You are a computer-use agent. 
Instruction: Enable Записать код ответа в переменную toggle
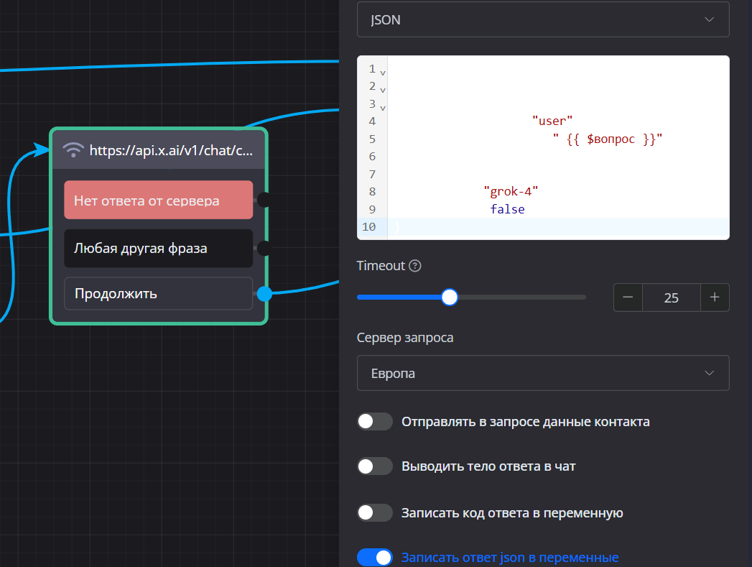pos(375,512)
